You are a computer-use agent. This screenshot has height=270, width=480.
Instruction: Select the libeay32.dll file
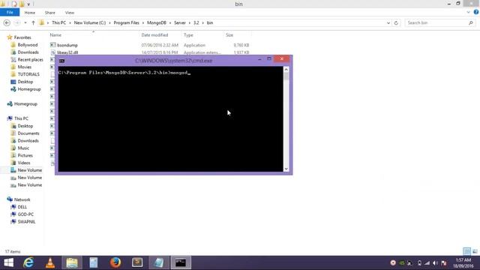pos(67,52)
